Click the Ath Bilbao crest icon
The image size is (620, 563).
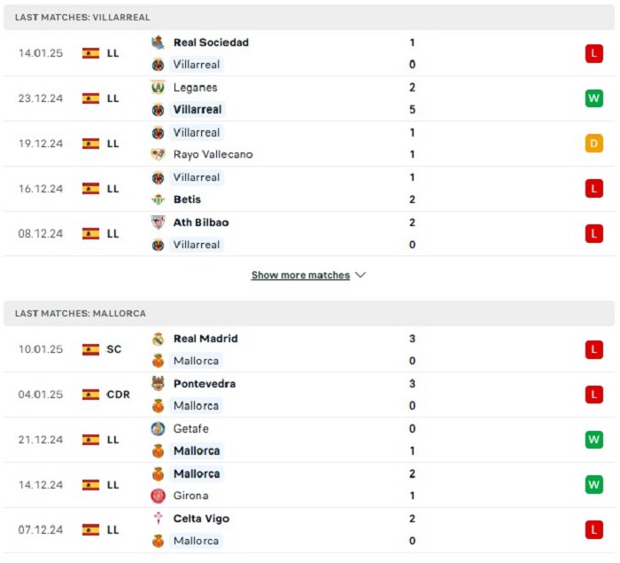pos(158,223)
